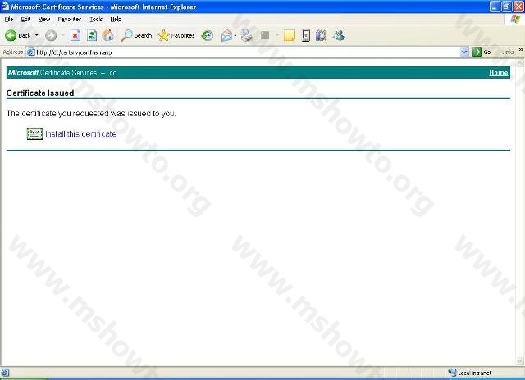Click the Research toolbar icon
Viewport: 525px width, 380px height.
306,35
